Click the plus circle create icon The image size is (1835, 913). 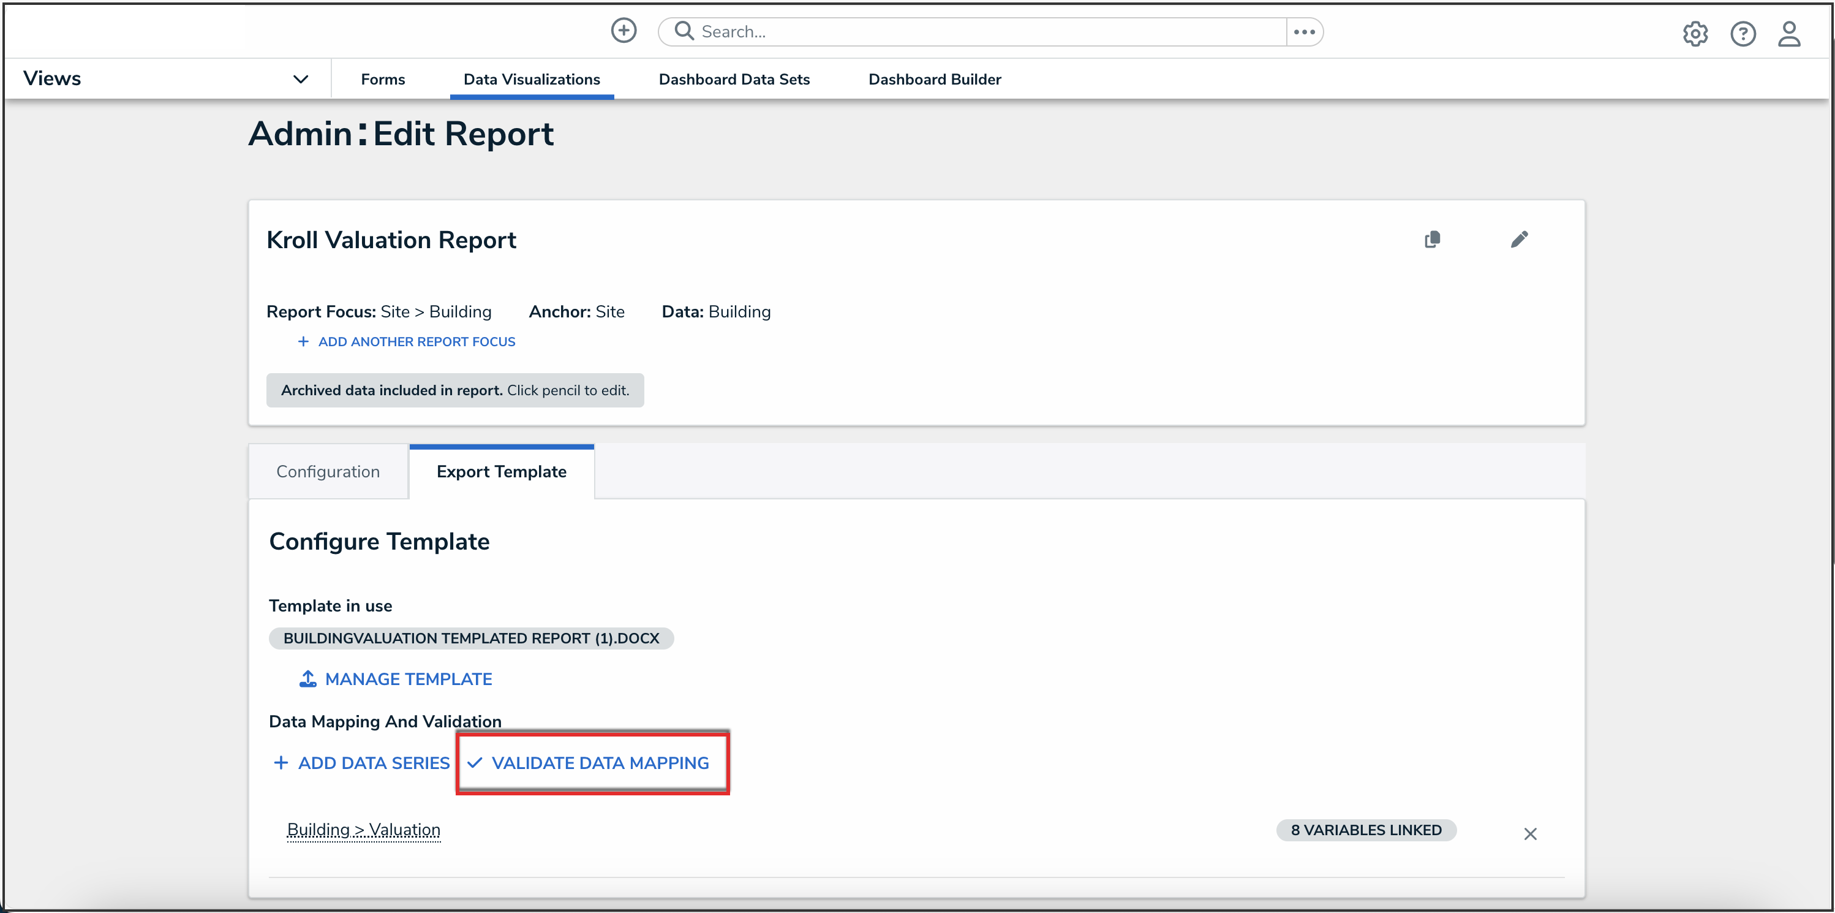click(624, 31)
